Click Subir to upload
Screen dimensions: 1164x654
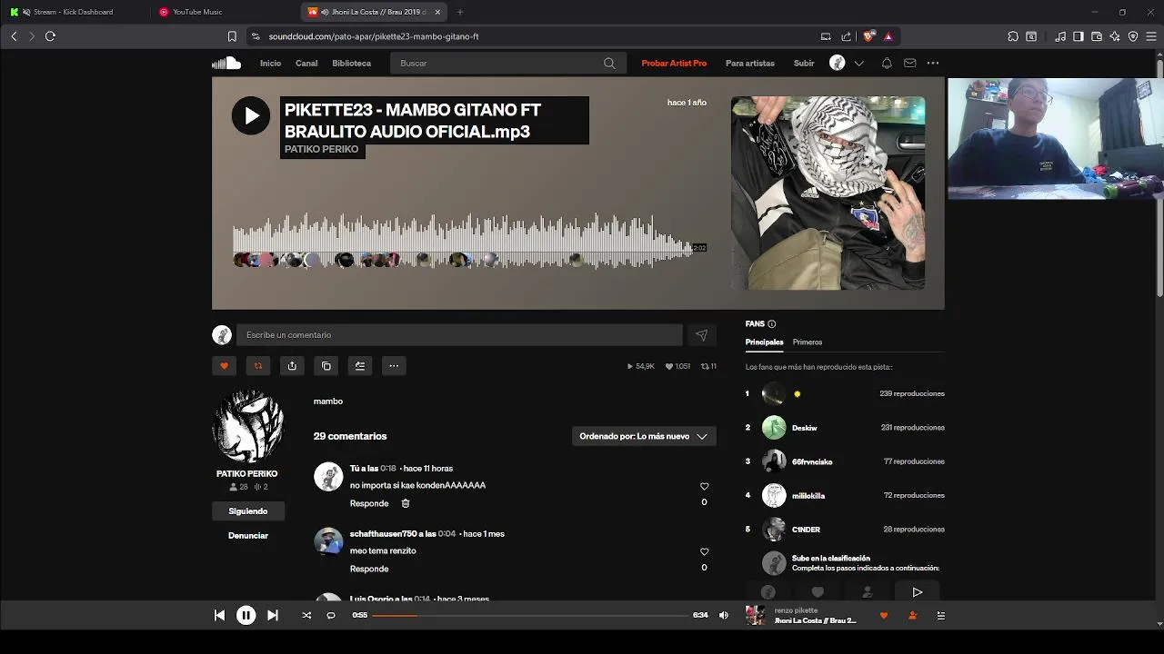804,64
